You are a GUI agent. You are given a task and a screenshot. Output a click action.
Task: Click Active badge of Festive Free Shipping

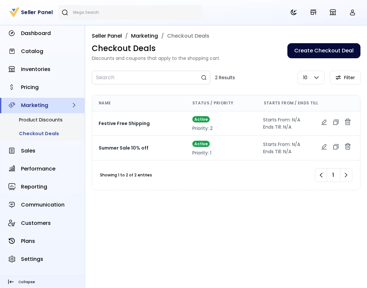tap(201, 119)
